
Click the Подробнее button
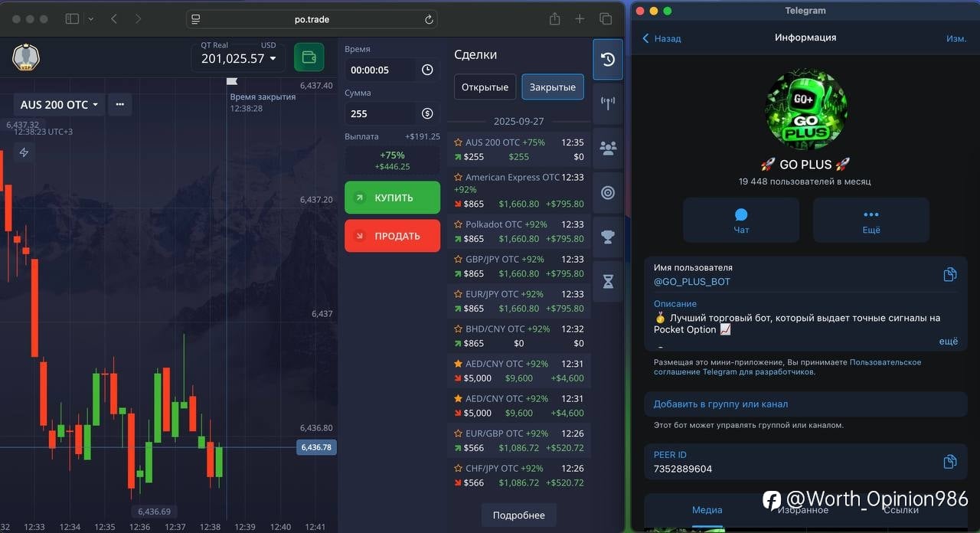(519, 515)
